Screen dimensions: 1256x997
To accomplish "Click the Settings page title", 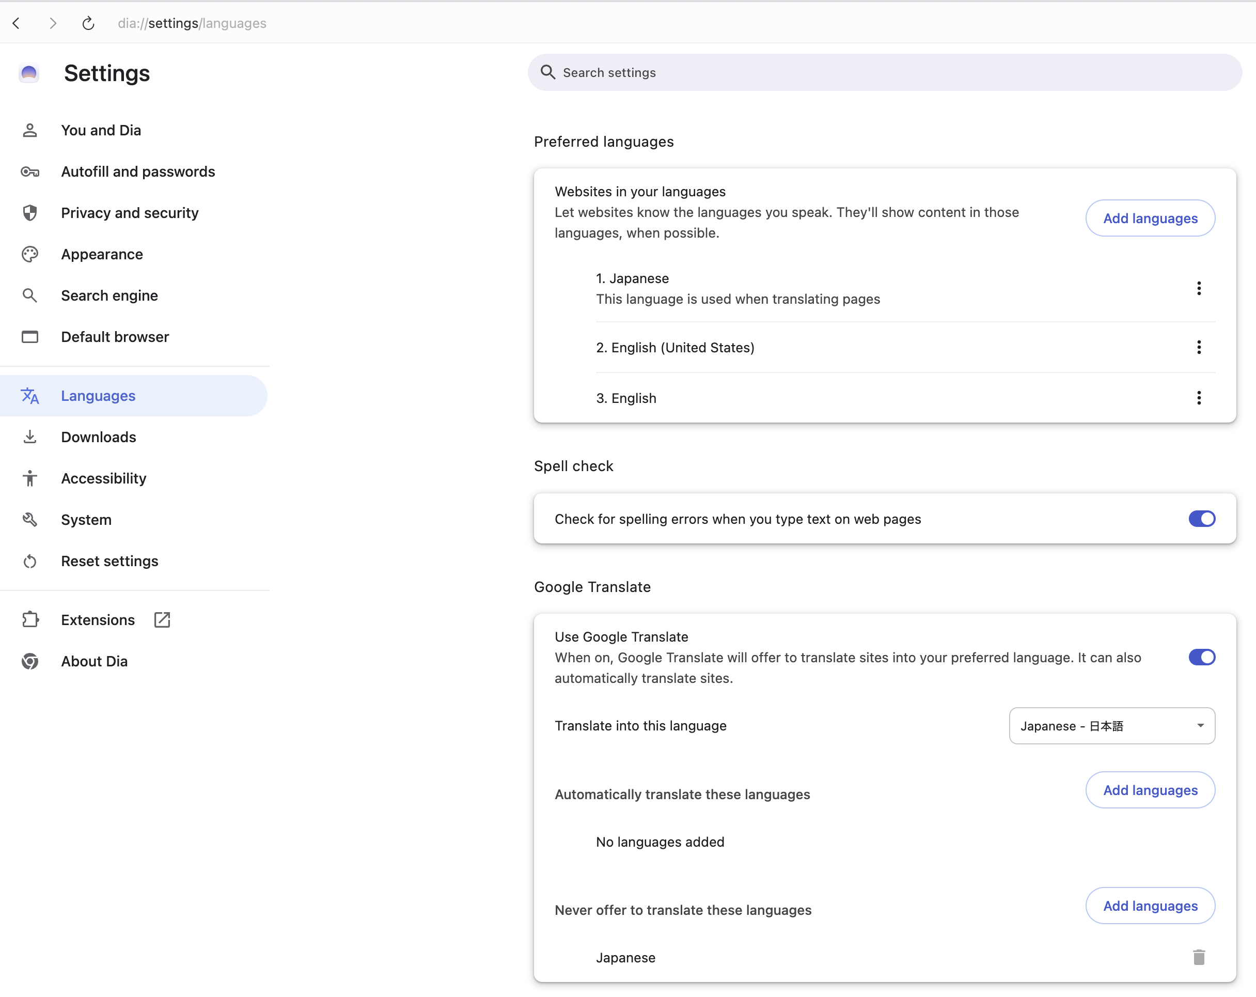I will click(x=107, y=73).
